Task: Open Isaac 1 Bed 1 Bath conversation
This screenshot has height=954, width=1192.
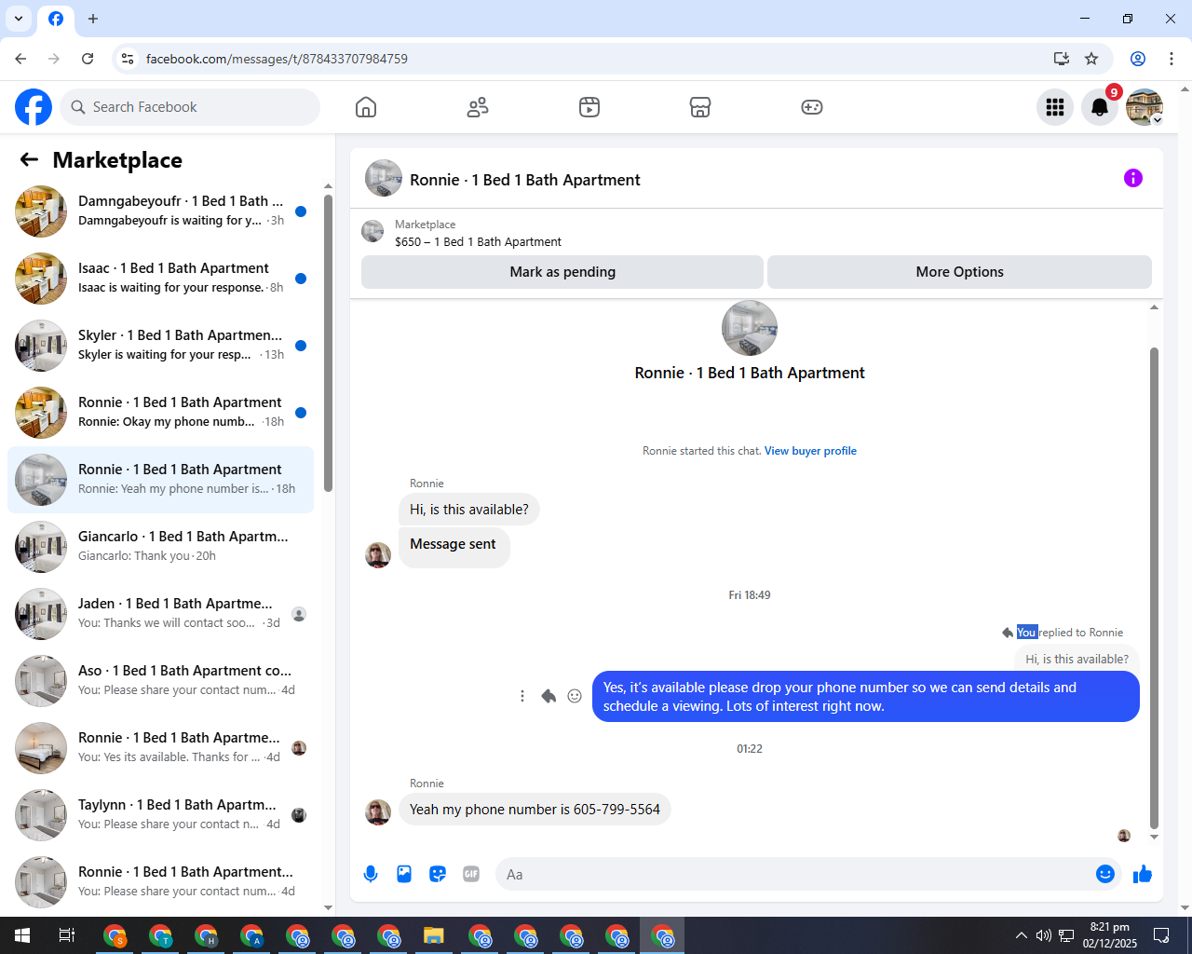Action: (160, 279)
